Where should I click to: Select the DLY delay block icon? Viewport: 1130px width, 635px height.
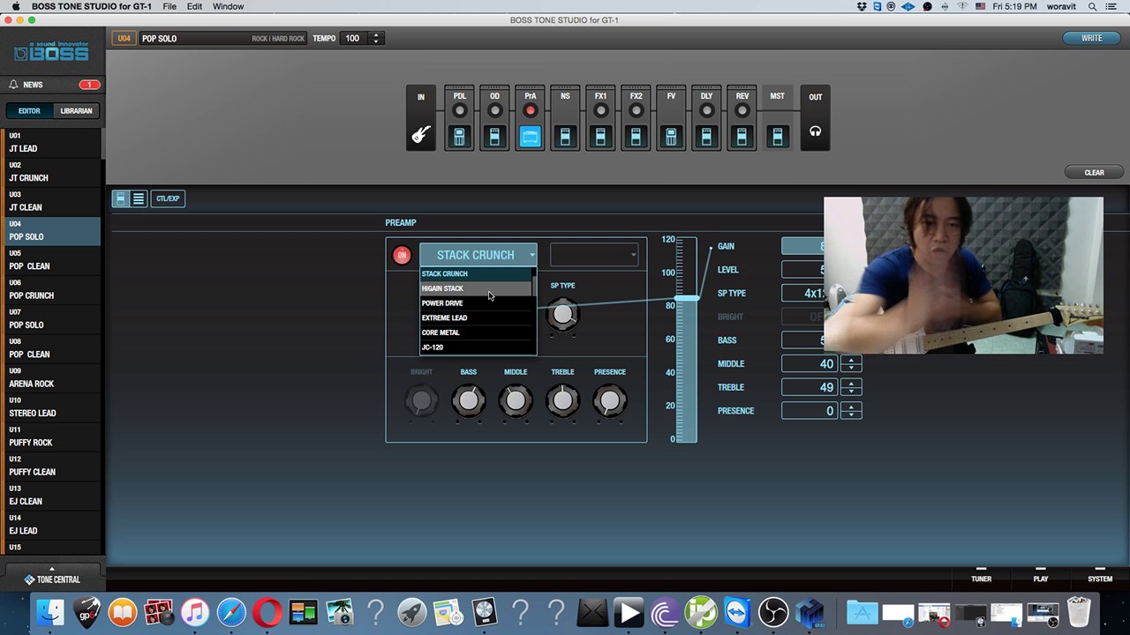[706, 137]
